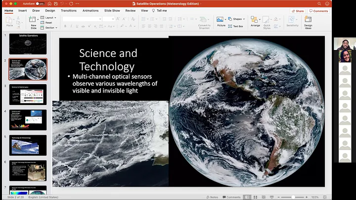
Task: Adjust the zoom slider handle
Action: click(293, 197)
